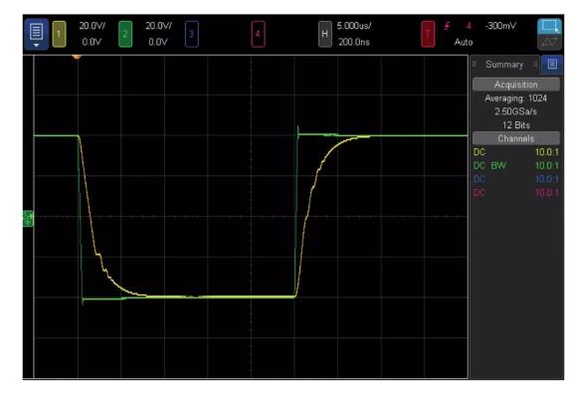Click the orange trigger time marker
The height and width of the screenshot is (398, 575).
77,57
